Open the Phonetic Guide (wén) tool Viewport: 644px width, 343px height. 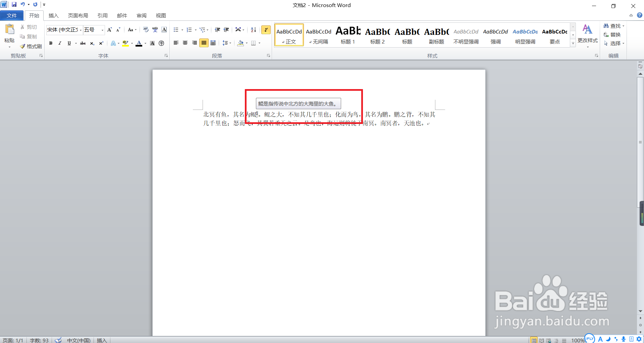155,30
